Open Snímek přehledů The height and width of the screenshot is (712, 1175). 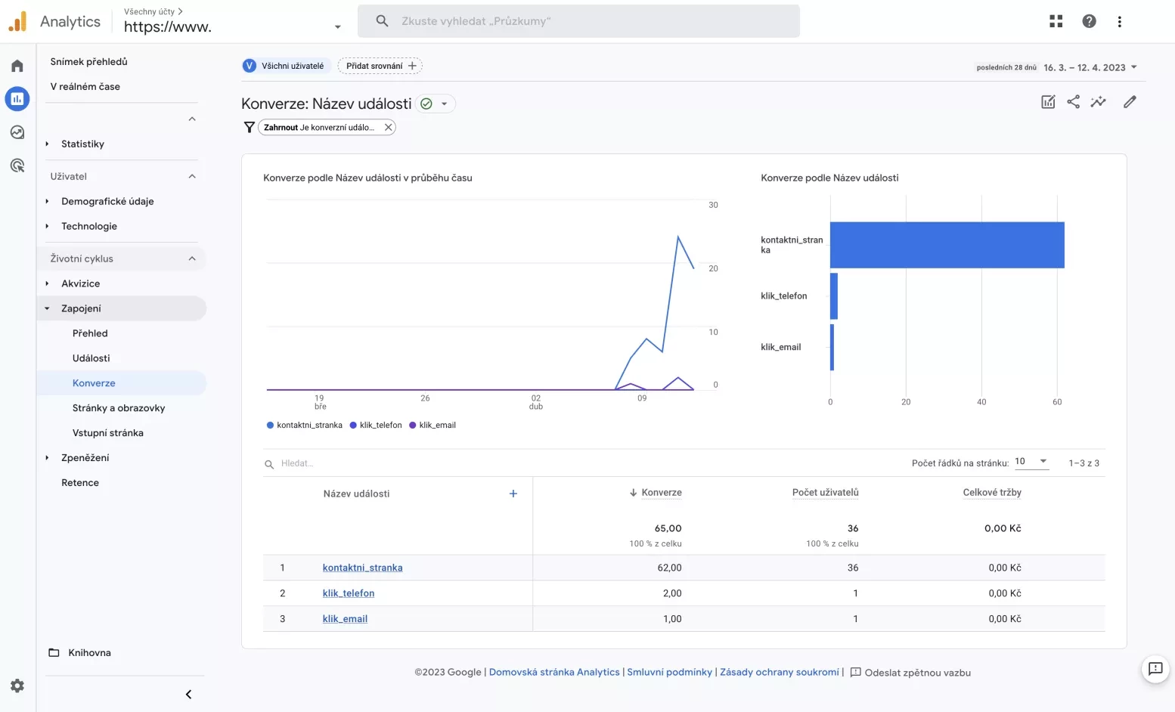(89, 62)
